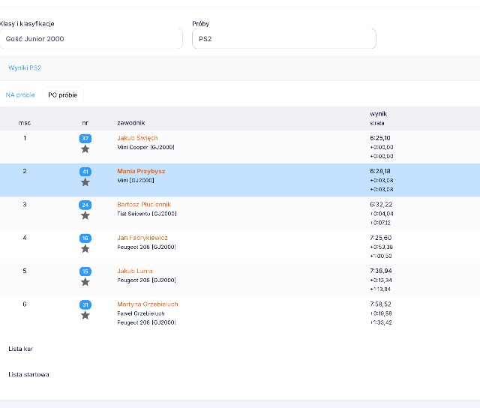Click the star icon under number 15

(85, 282)
